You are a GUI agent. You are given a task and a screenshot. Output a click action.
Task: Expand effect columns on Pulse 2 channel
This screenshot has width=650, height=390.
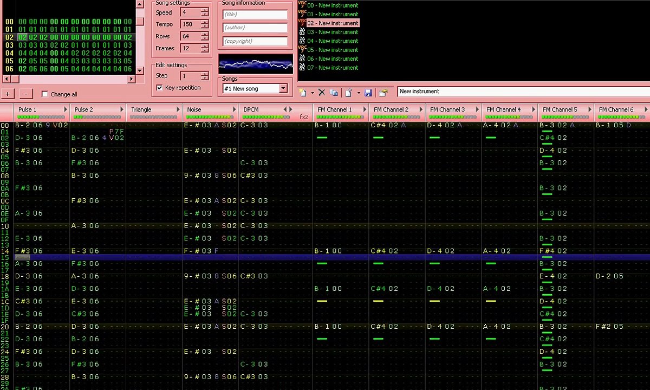(x=122, y=109)
